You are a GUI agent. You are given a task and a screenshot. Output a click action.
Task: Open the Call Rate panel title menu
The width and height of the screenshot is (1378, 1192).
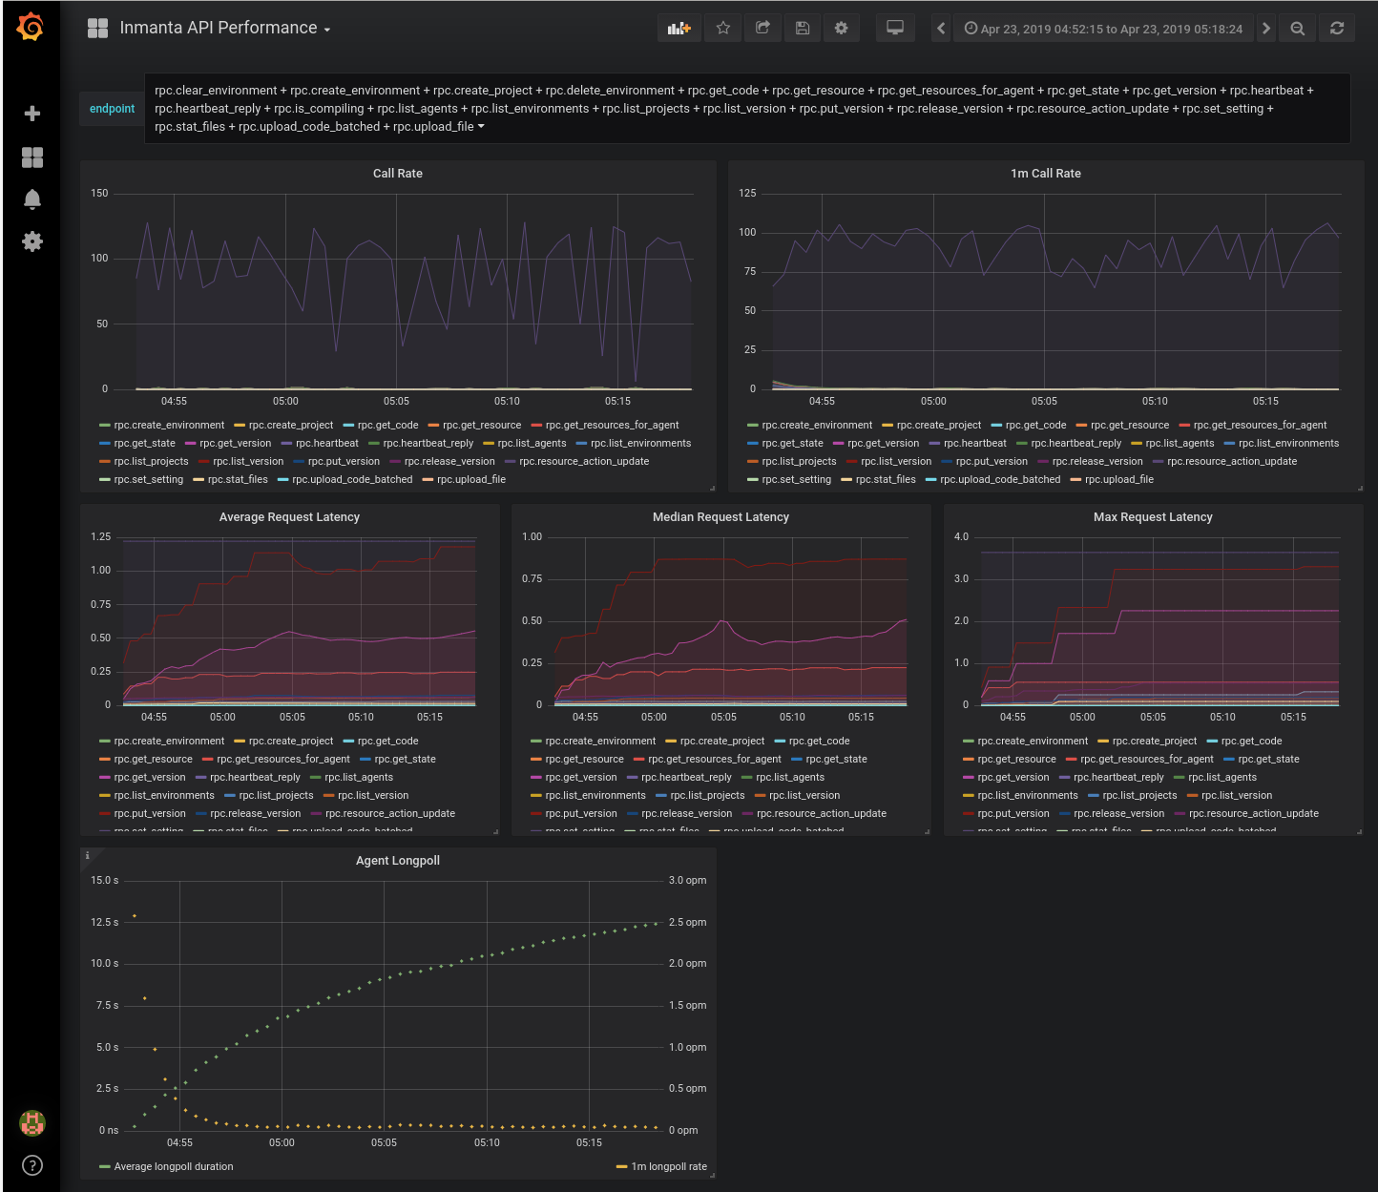click(x=398, y=174)
